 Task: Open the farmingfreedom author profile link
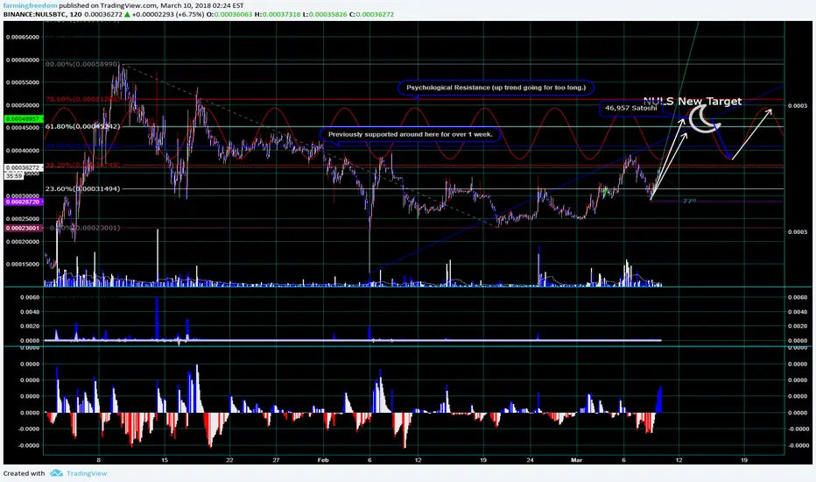[x=30, y=5]
